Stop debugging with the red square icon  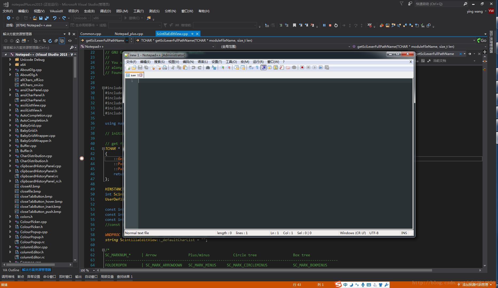pyautogui.click(x=330, y=25)
